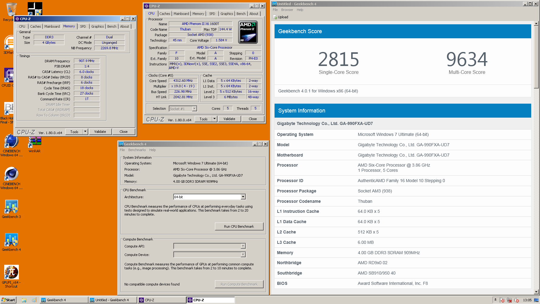Screen dimensions: 540x304
Task: Click the muted volume tray icon
Action: click(516, 300)
